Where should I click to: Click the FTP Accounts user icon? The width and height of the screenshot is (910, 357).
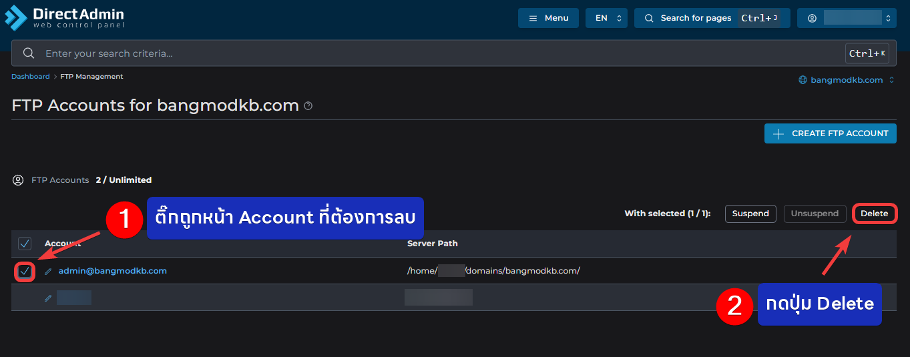click(x=18, y=180)
